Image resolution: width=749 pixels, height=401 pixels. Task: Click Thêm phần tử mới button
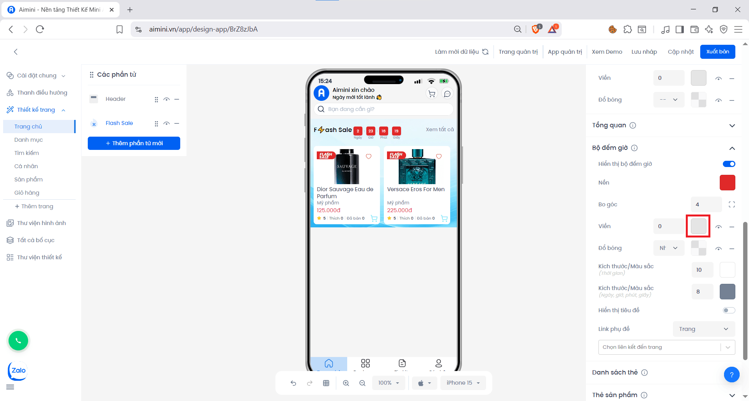pyautogui.click(x=134, y=143)
